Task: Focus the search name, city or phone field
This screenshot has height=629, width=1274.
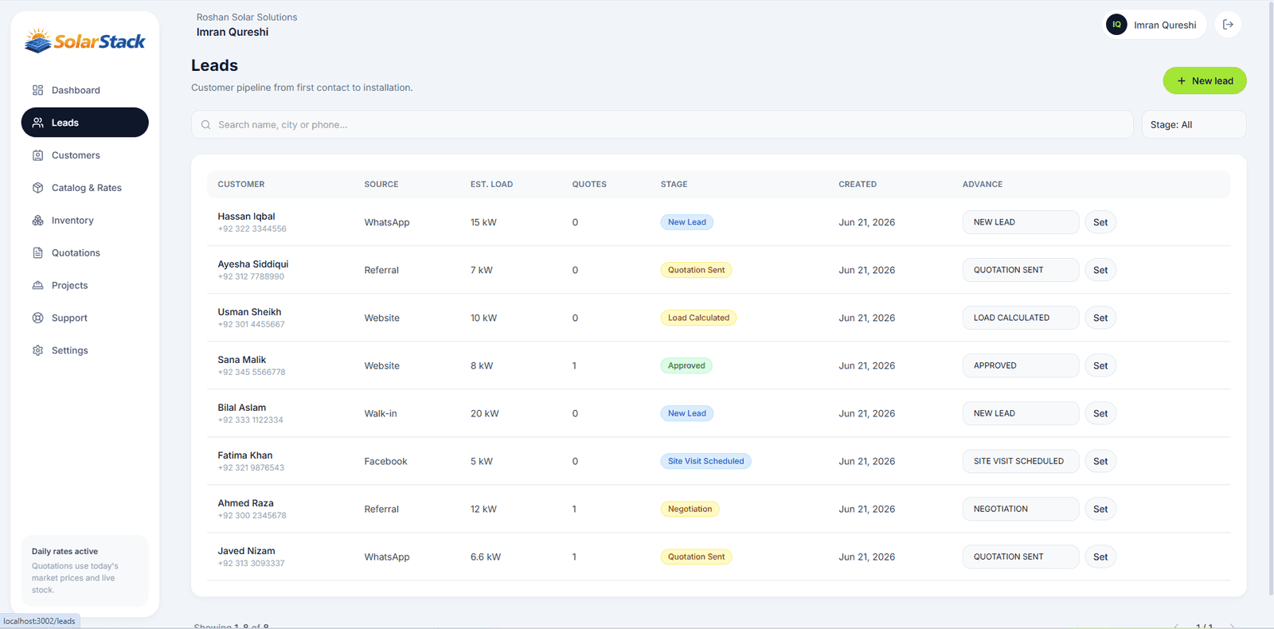Action: (662, 125)
